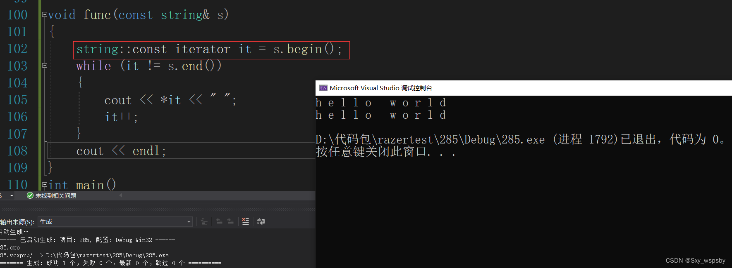Clear all output with the red-X list icon
The width and height of the screenshot is (732, 268).
(246, 221)
